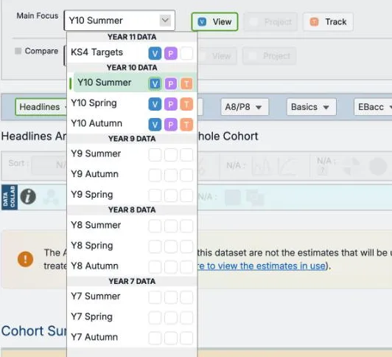Screen dimensions: 392x357
Task: Click the orange warning exclamation icon
Action: pos(25,259)
